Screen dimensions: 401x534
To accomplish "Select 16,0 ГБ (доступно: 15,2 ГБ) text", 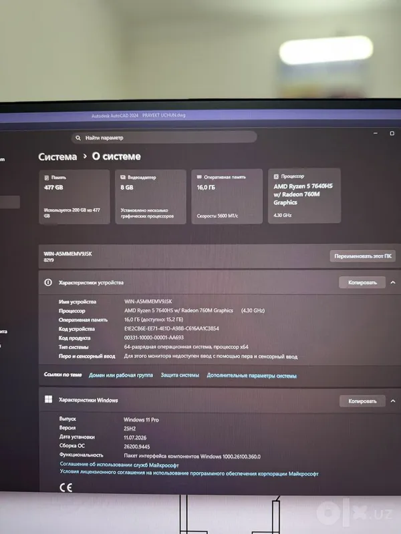I will (154, 320).
